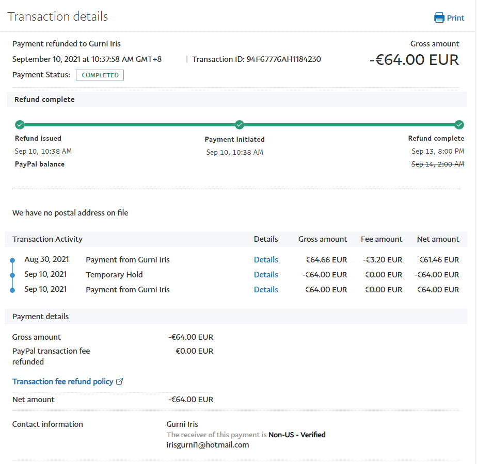Click timeline dot for Temporary Hold row
This screenshot has height=464, width=477.
(x=13, y=275)
